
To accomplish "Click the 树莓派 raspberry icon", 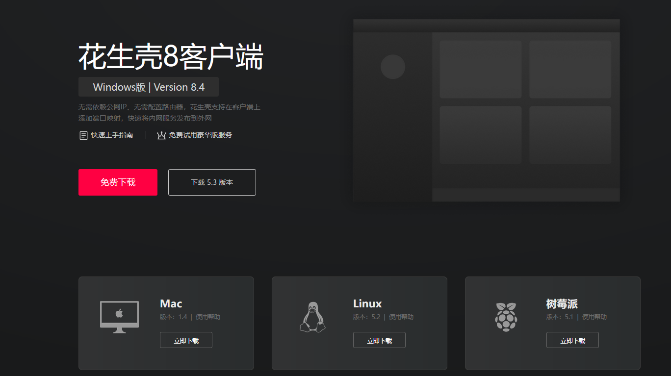I will pos(506,317).
